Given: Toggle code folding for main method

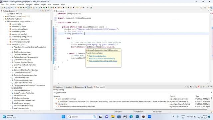Looking at the screenshot, I should [x=57, y=27].
